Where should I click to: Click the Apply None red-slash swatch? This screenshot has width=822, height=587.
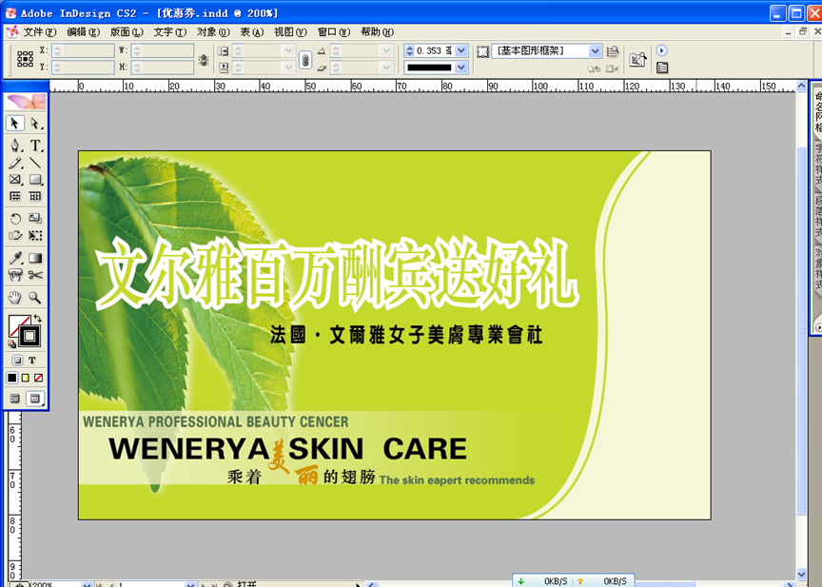pos(38,378)
